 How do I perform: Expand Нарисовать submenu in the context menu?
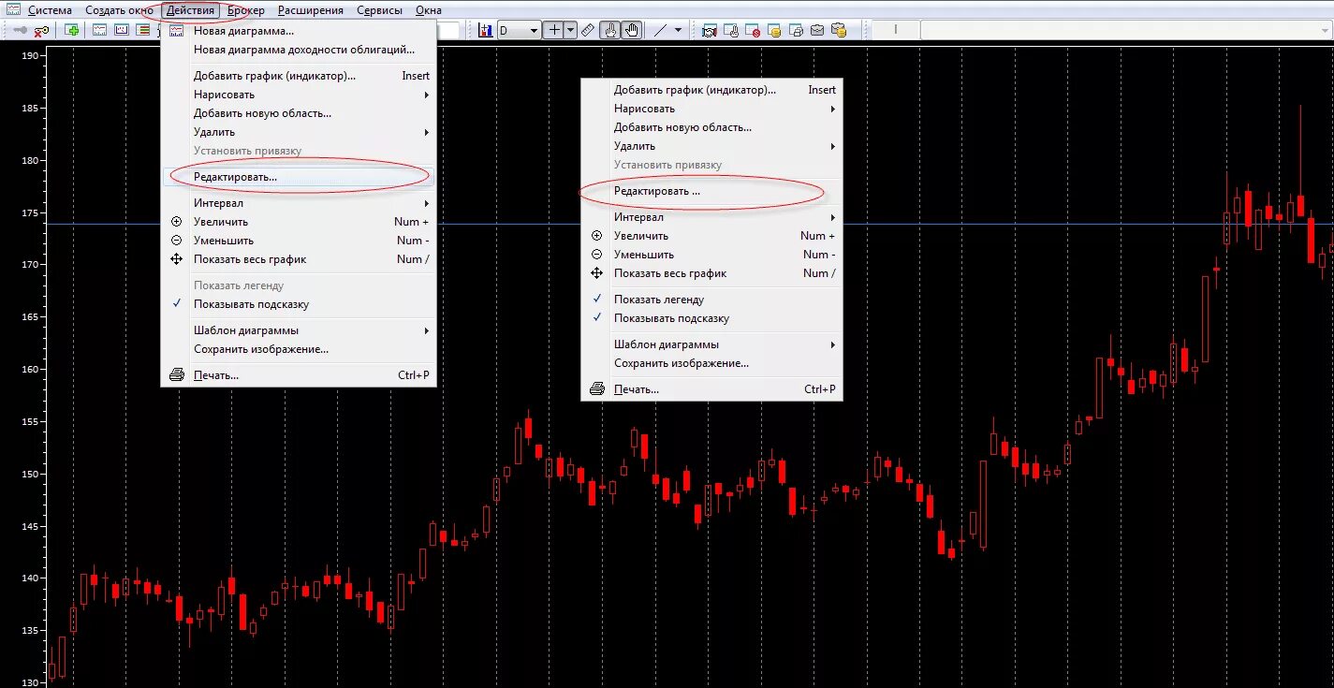click(711, 109)
